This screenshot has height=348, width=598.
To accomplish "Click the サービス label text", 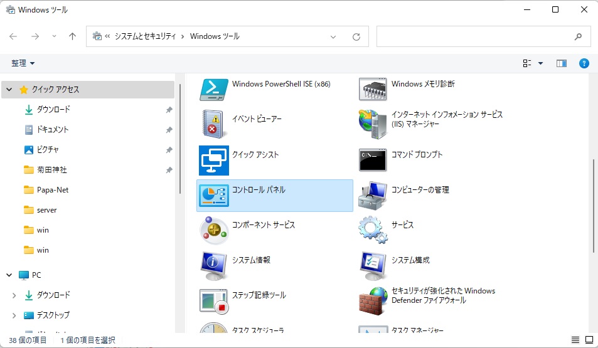I will (x=402, y=225).
